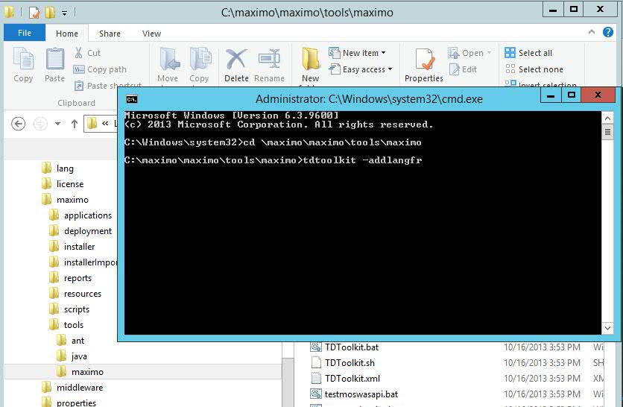The height and width of the screenshot is (407, 623).
Task: Select the lang folder in tree
Action: (57, 168)
